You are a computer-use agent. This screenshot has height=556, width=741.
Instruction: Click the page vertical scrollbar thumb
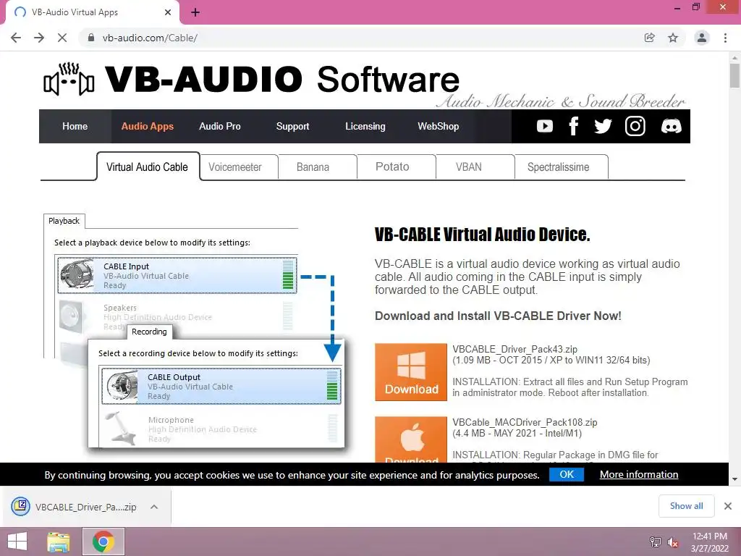734,75
